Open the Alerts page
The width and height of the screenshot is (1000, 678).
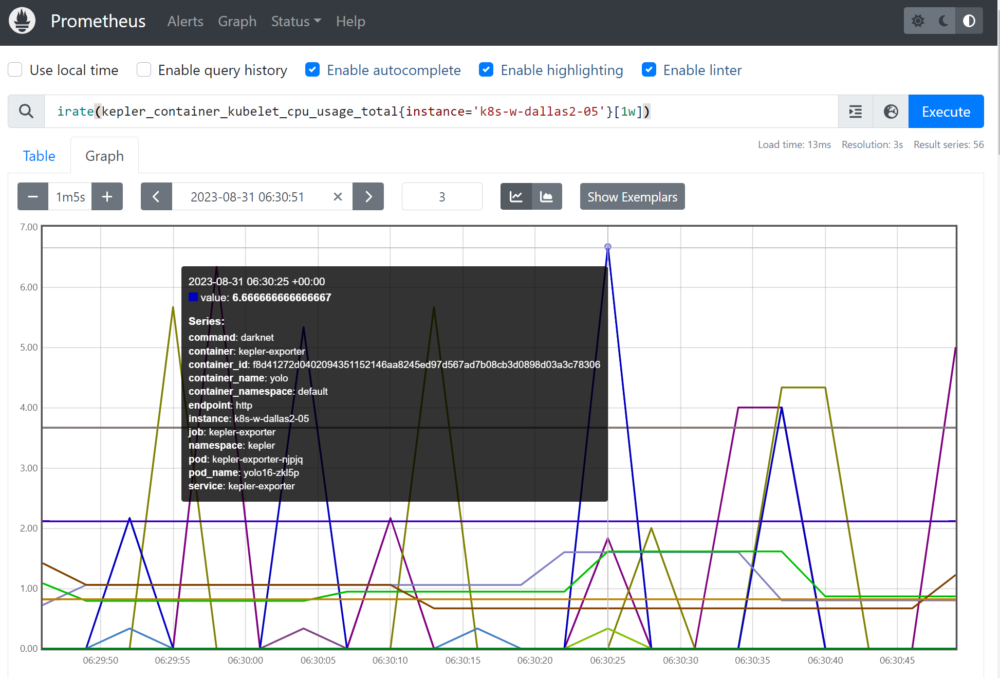point(185,21)
